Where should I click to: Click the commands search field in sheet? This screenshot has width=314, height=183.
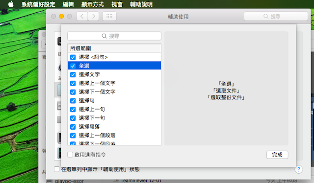pyautogui.click(x=114, y=36)
